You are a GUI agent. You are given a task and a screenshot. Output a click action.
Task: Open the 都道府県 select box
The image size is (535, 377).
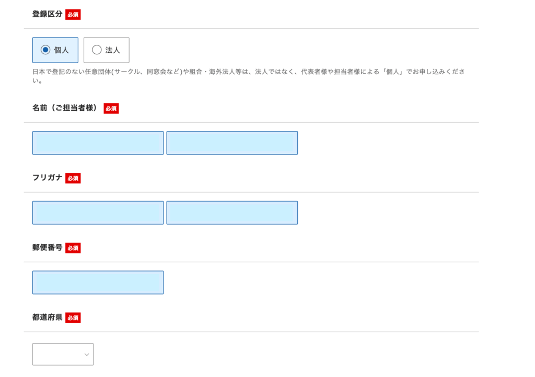(x=63, y=355)
